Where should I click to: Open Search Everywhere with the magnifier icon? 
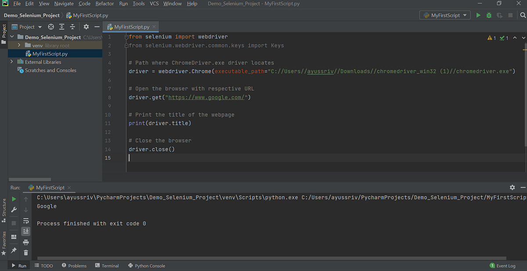pos(523,14)
